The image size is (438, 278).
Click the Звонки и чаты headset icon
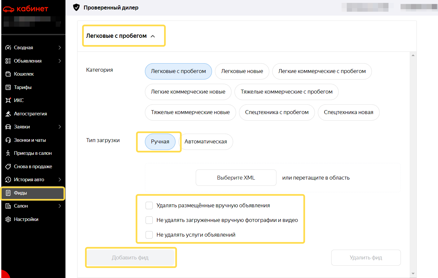pos(8,140)
